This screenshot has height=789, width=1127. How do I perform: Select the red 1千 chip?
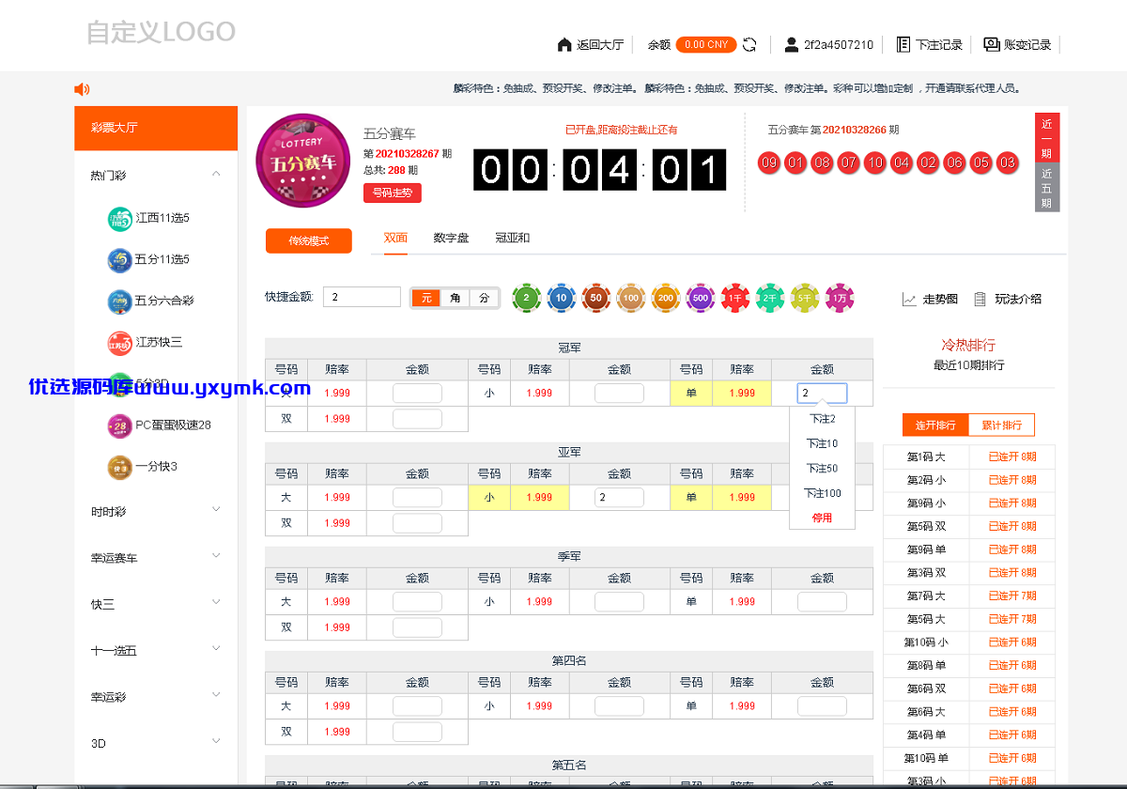(x=735, y=298)
